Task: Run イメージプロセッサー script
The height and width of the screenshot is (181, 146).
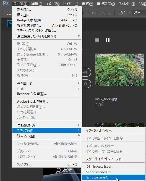Action: click(113, 130)
